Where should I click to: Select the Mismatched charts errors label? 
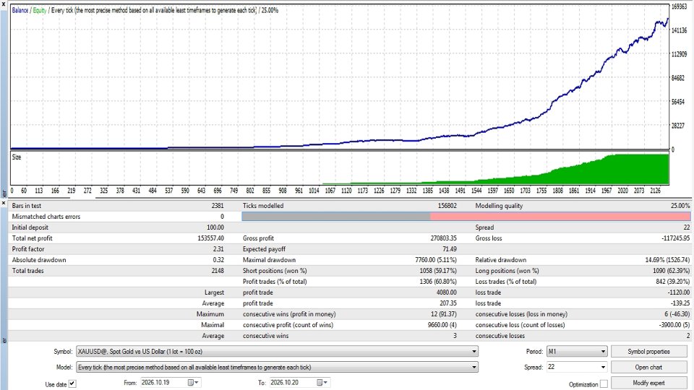point(46,217)
